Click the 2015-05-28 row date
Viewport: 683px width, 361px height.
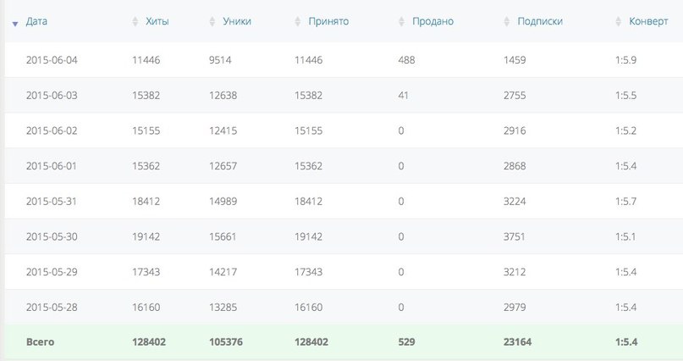click(52, 308)
